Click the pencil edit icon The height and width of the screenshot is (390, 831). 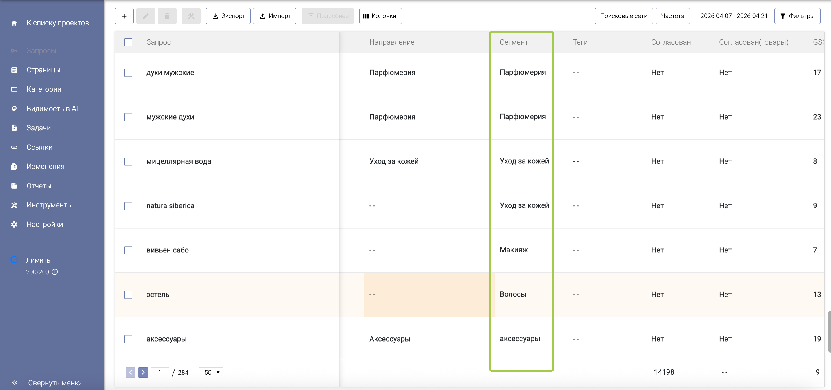146,16
